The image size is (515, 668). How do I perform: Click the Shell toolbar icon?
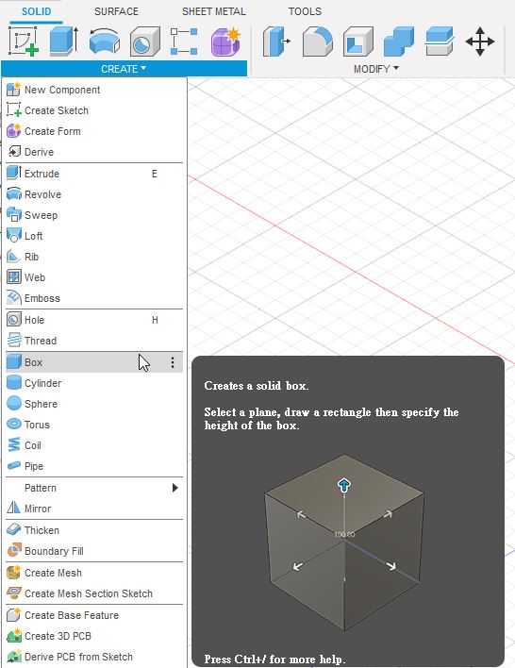[x=358, y=42]
